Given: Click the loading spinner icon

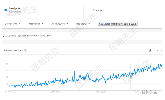Looking at the screenshot, I should [5, 36].
